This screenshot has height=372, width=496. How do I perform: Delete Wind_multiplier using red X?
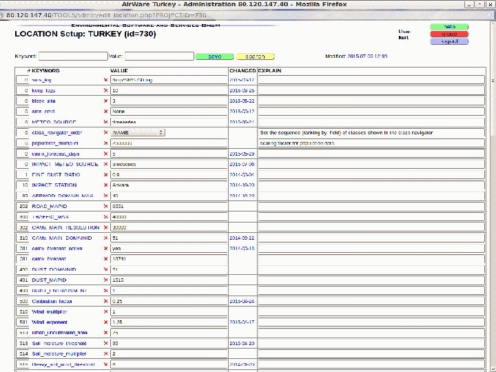105,311
